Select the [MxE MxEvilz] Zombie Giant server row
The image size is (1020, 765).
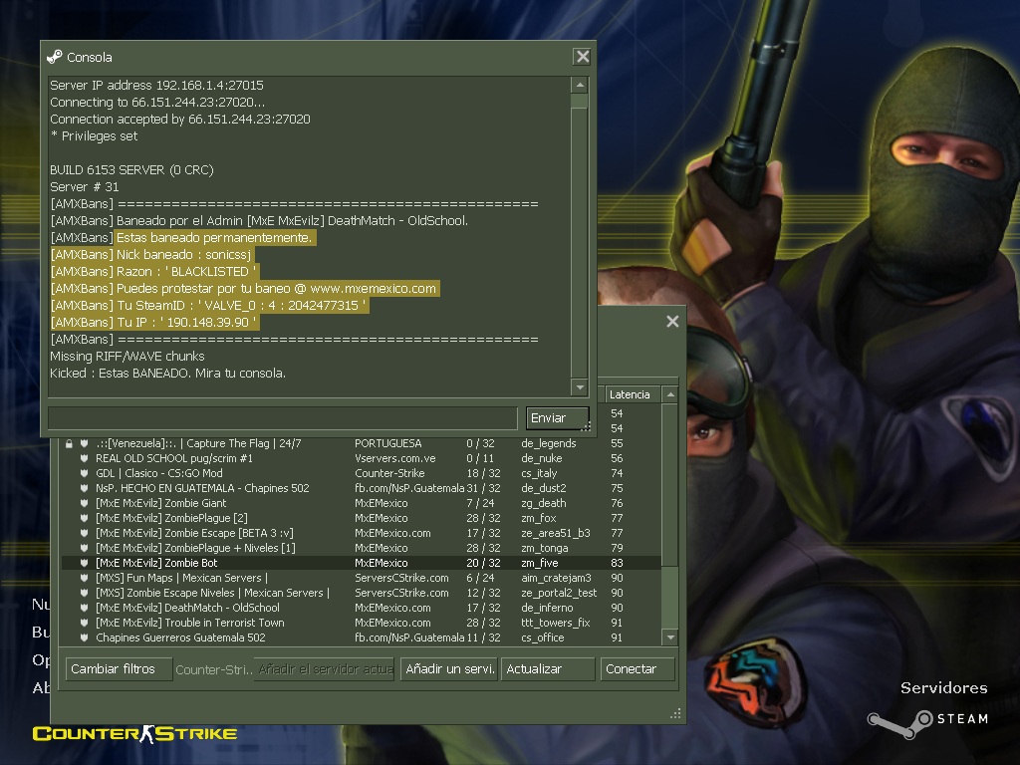tap(361, 503)
